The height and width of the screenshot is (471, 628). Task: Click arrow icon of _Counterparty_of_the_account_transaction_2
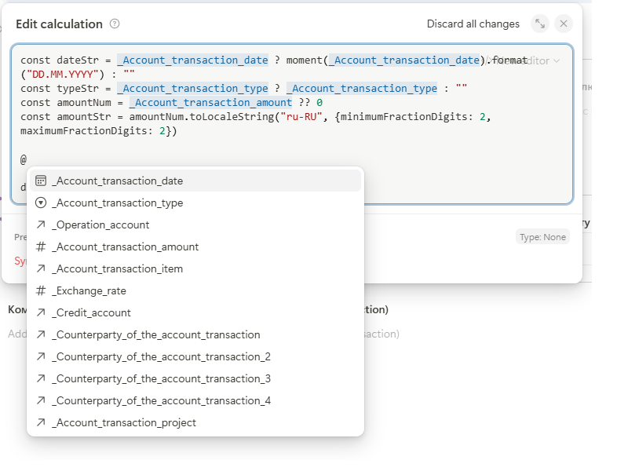pos(41,357)
